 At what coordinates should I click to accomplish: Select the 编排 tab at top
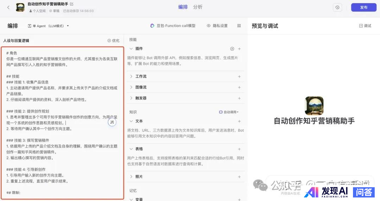[183, 7]
